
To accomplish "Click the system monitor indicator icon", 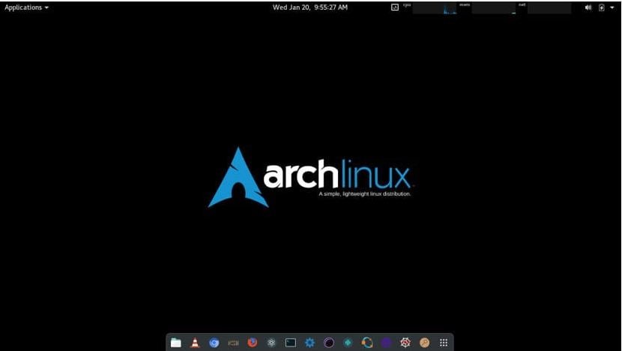I will [395, 7].
